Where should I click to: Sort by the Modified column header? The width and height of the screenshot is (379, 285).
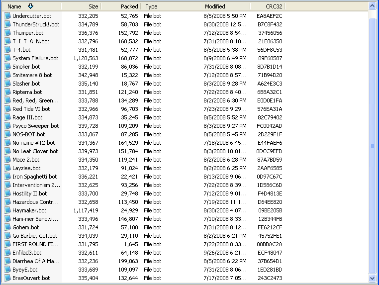tap(225, 6)
